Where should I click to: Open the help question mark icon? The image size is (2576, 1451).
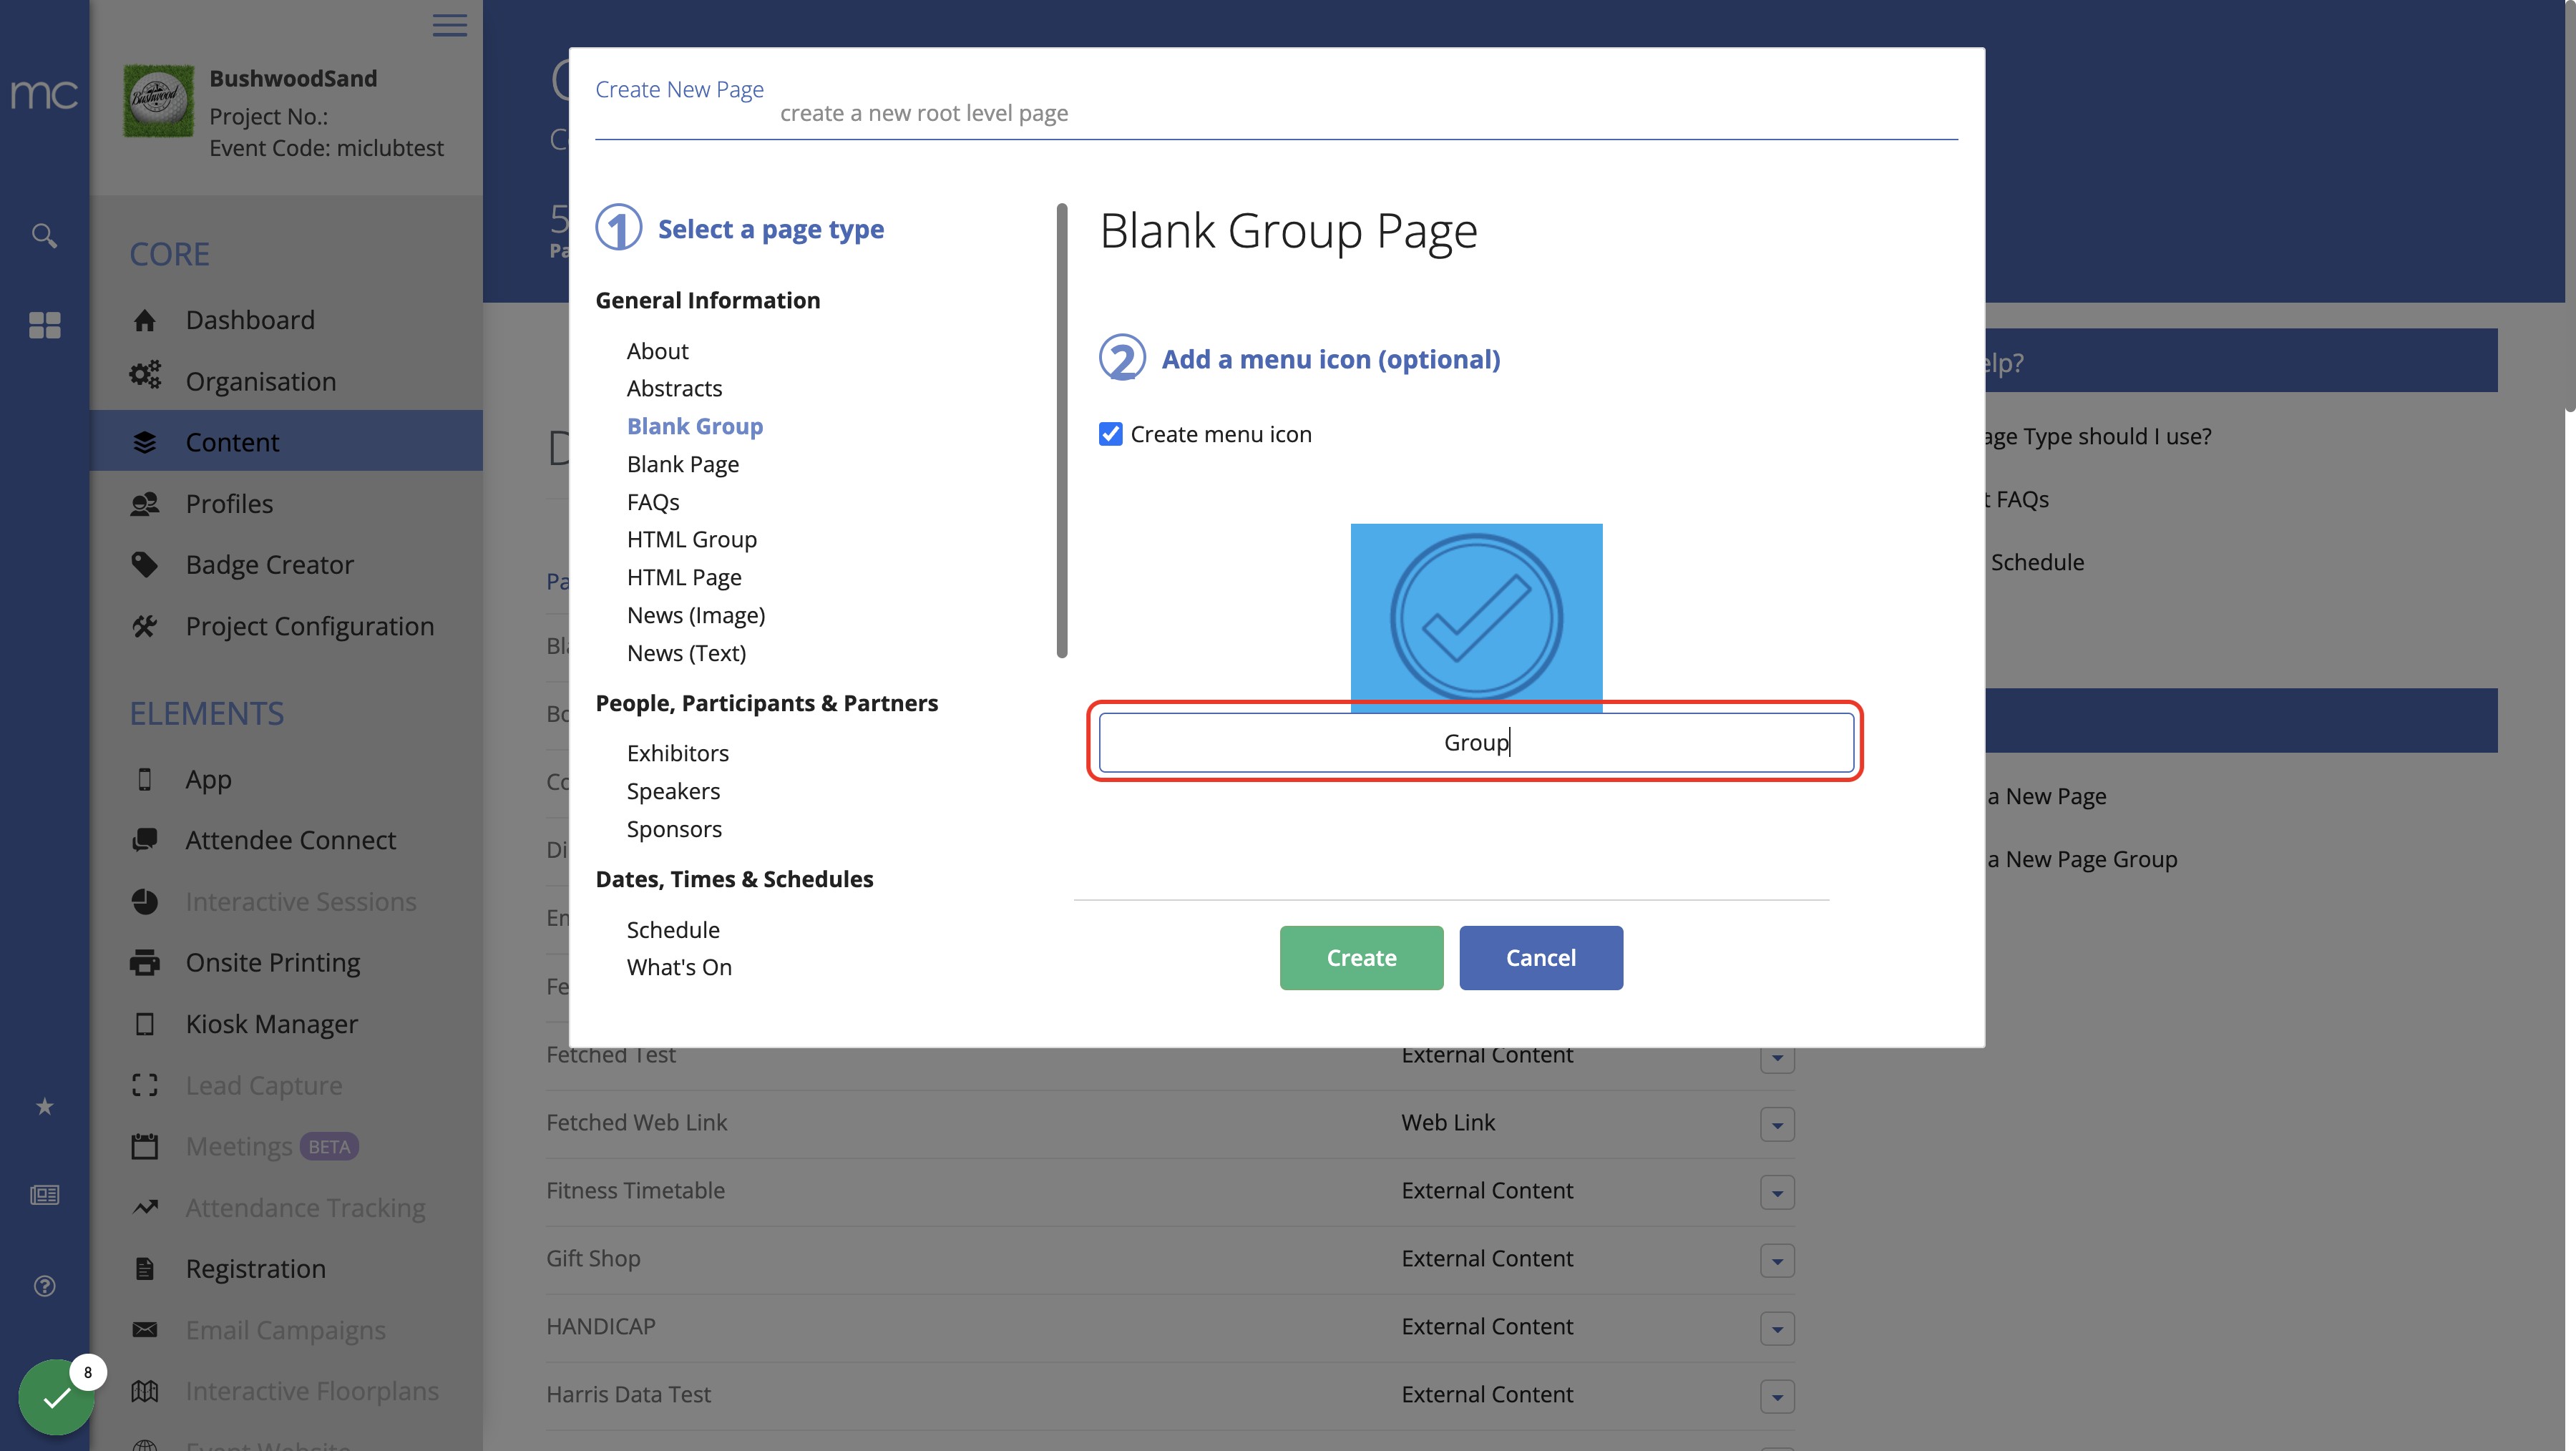(44, 1286)
